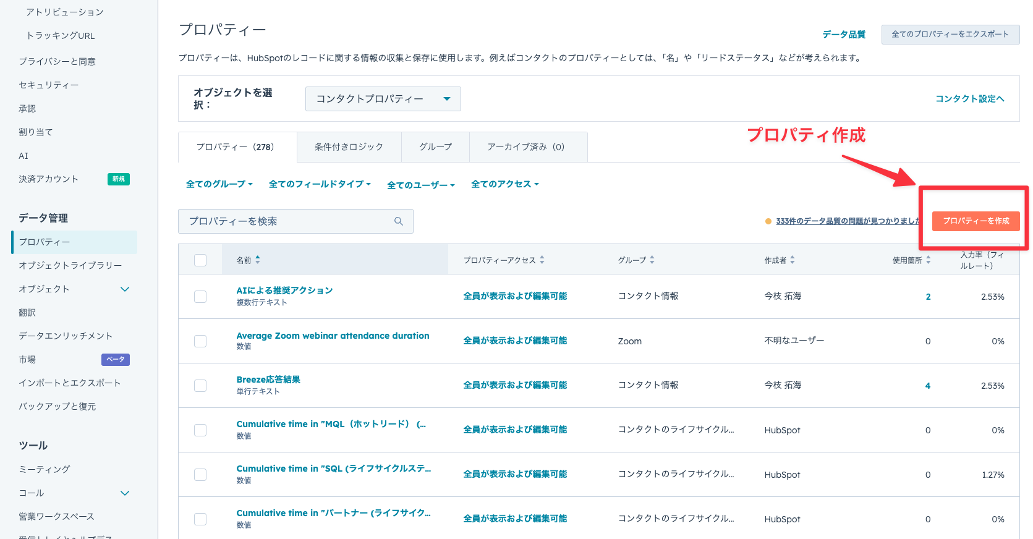Image resolution: width=1033 pixels, height=539 pixels.
Task: Toggle the select-all checkbox in table header
Action: point(200,260)
